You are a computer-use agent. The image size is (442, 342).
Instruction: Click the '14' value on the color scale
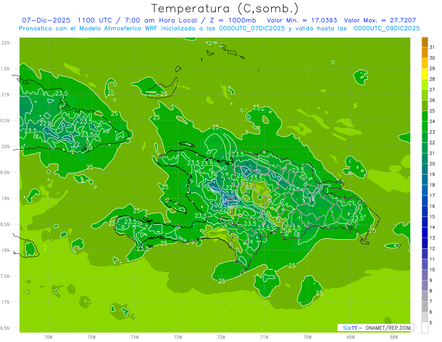pyautogui.click(x=432, y=228)
